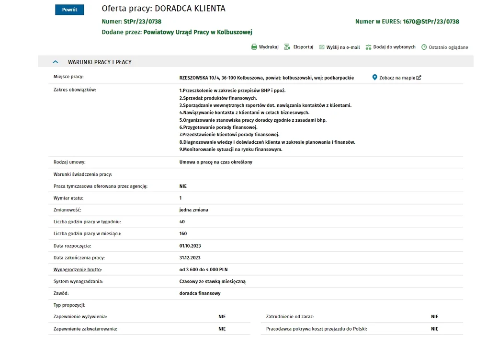This screenshot has height=345, width=498.
Task: Click the Wydrukuj link text
Action: click(x=269, y=47)
